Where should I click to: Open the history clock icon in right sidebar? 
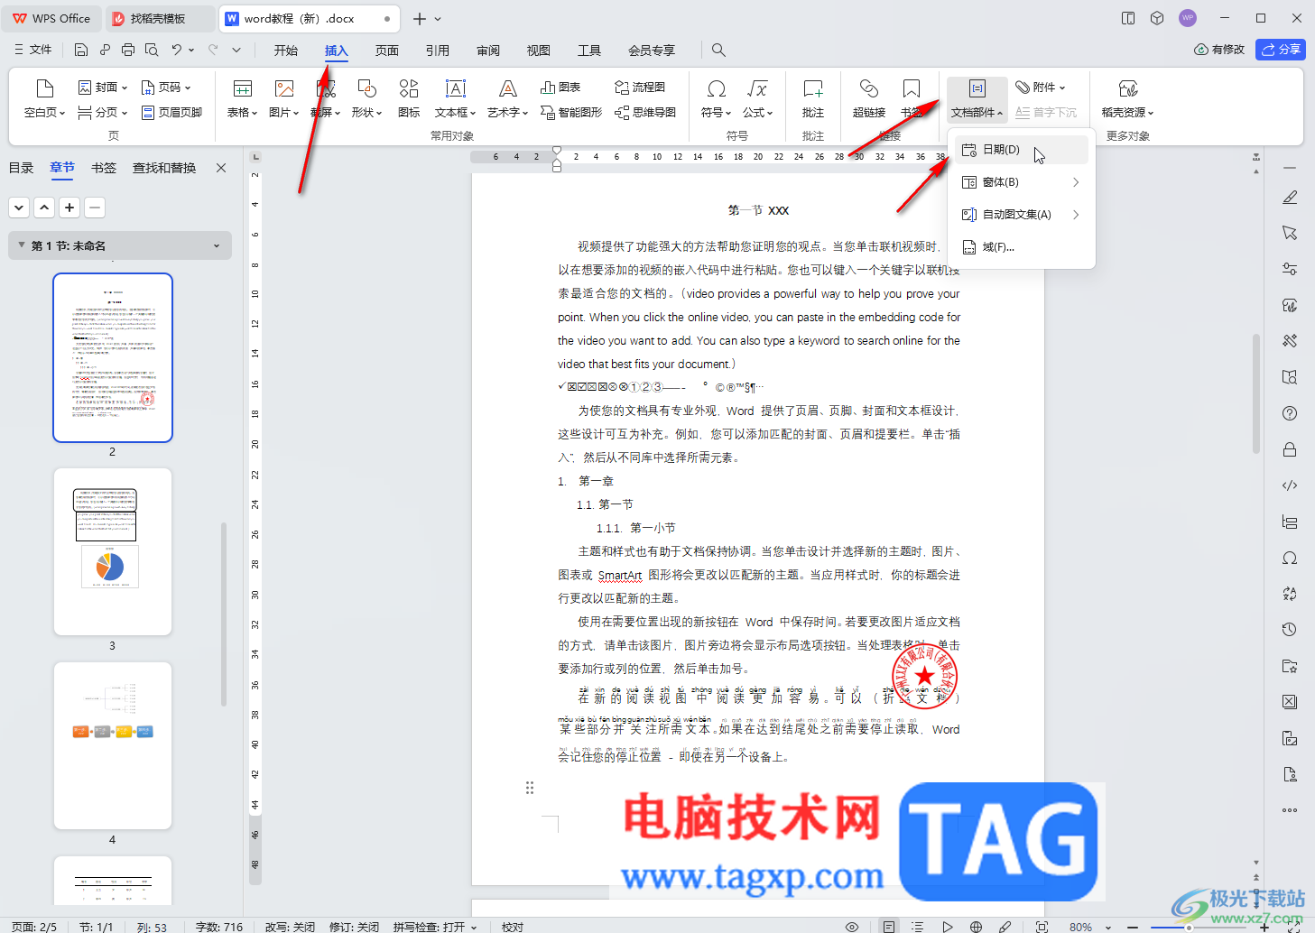click(x=1290, y=630)
